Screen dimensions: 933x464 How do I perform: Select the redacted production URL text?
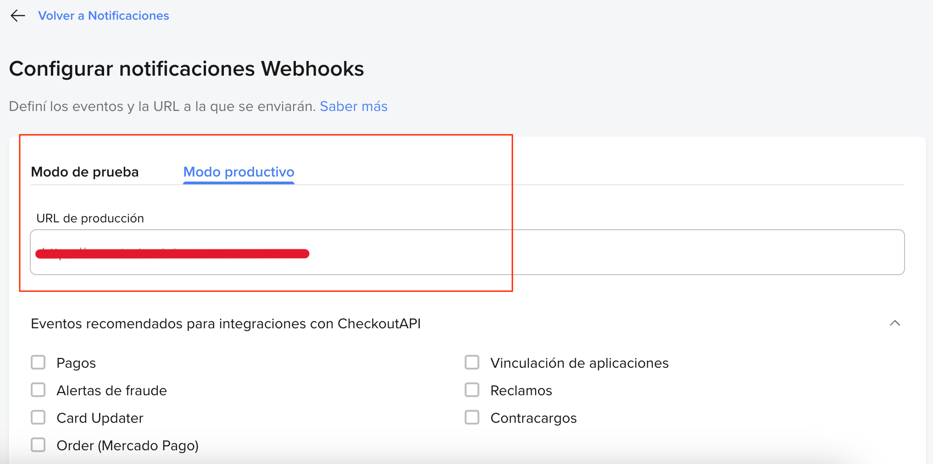pos(173,253)
